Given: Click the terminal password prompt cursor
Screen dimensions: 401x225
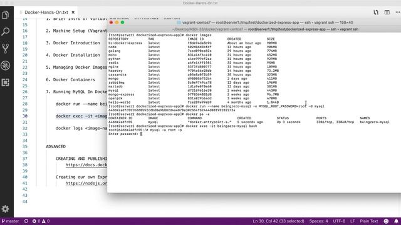Looking at the screenshot, I should pyautogui.click(x=141, y=134).
